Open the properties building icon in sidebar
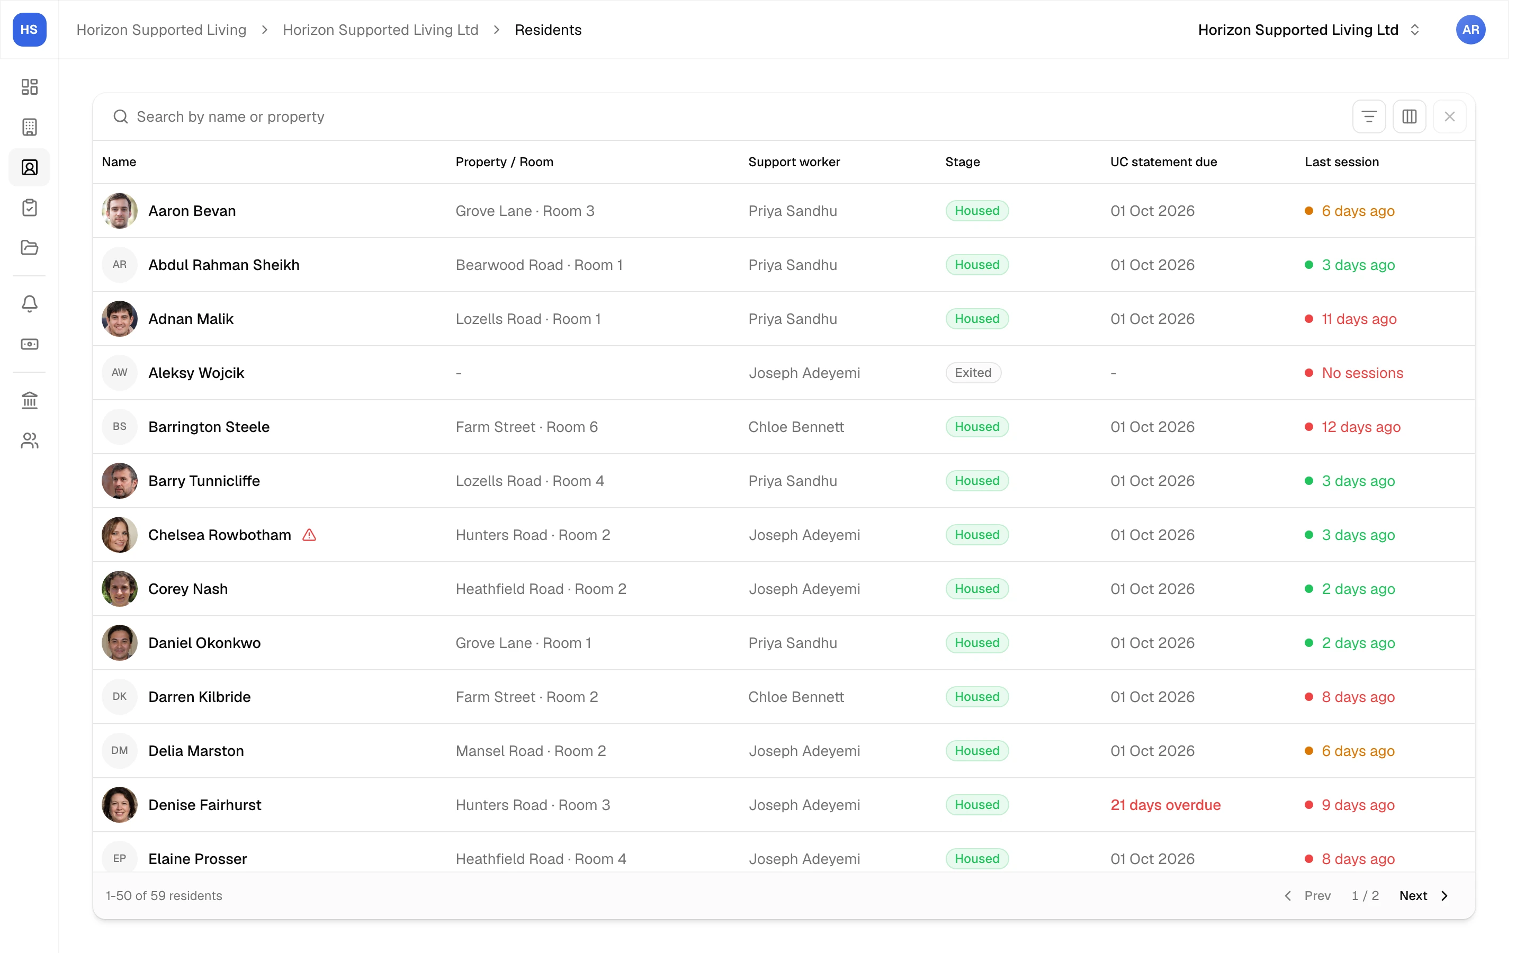The width and height of the screenshot is (1525, 953). coord(30,127)
